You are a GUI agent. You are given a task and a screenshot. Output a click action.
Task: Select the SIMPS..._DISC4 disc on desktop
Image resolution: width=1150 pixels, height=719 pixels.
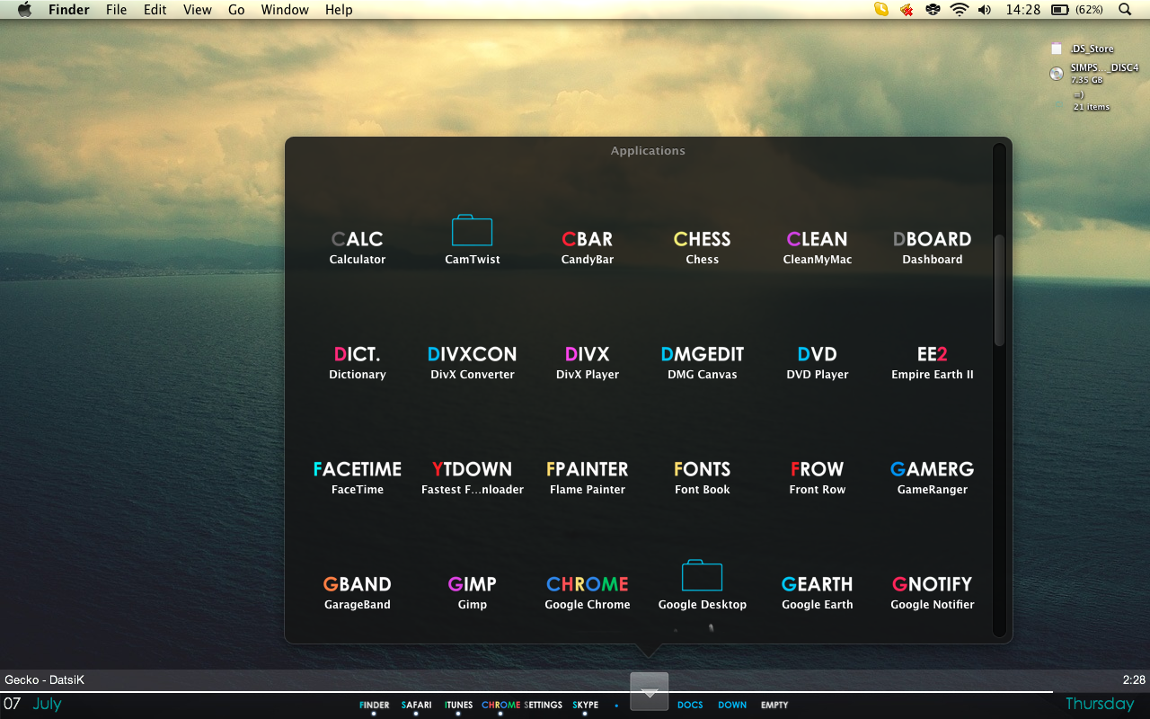1094,73
